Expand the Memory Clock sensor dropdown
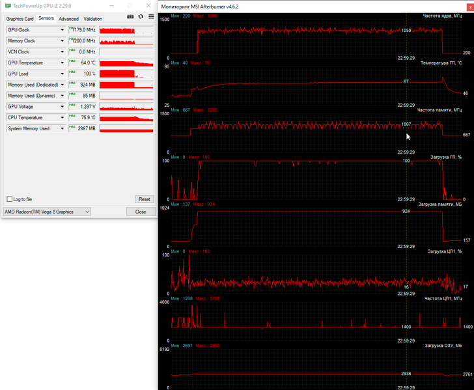The width and height of the screenshot is (474, 390). coord(63,41)
